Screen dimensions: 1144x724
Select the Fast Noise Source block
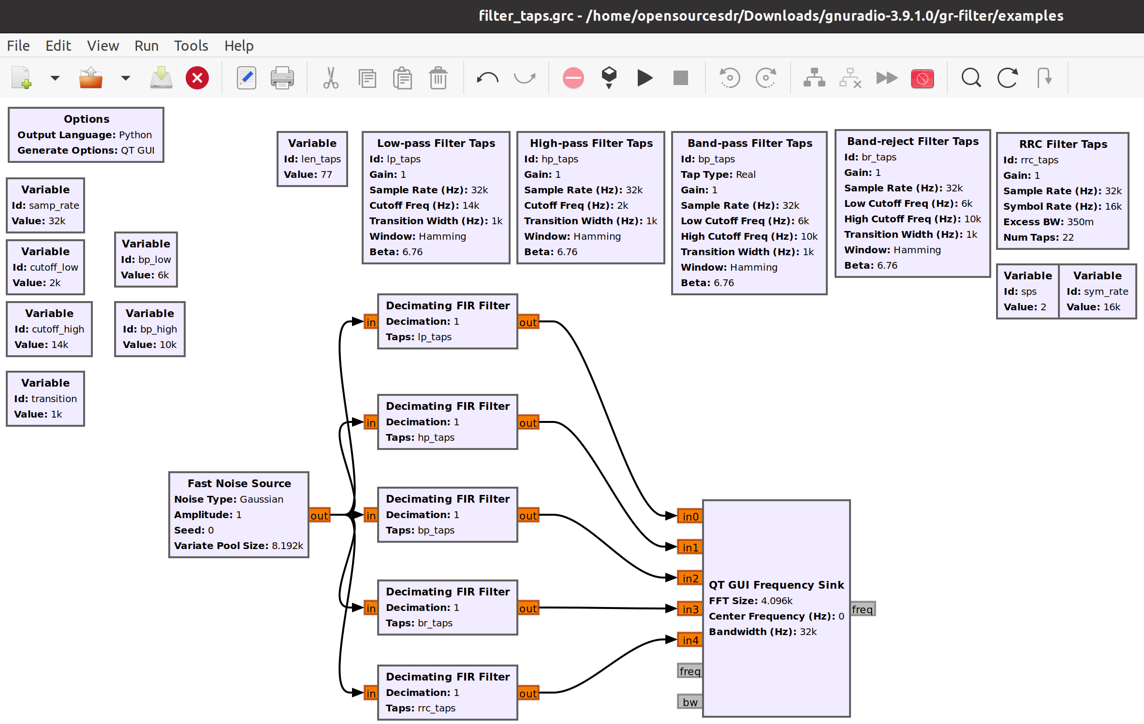238,515
